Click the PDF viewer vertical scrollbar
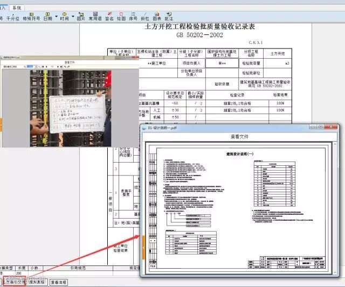345x287 pixels. 335,208
